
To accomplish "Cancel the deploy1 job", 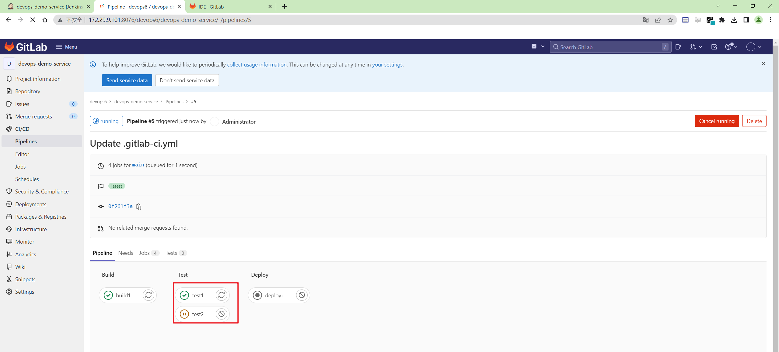I will coord(302,295).
